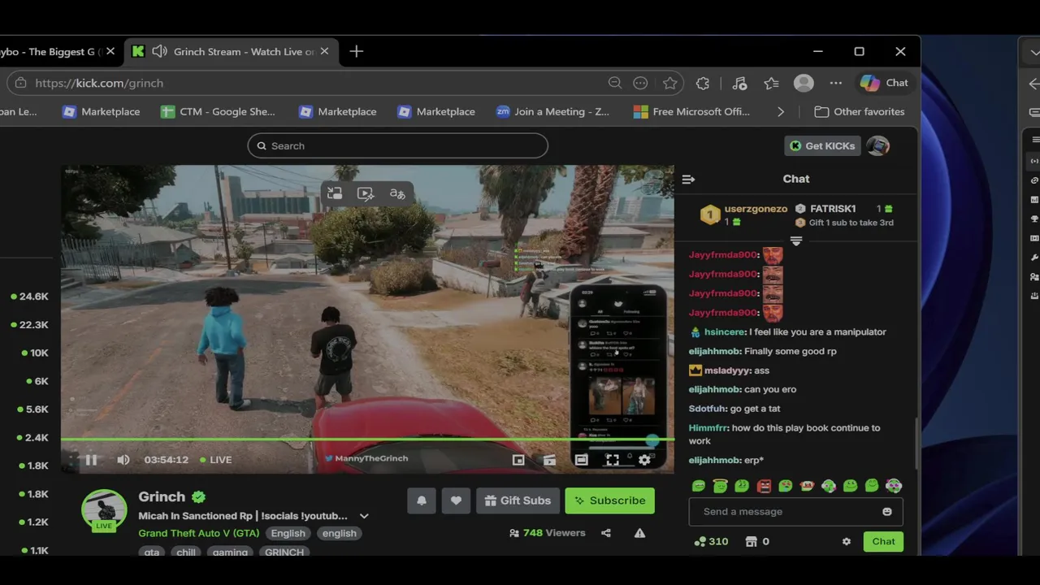Open 'Join a Meeting - Z...' bookmark
The height and width of the screenshot is (585, 1040).
[553, 112]
